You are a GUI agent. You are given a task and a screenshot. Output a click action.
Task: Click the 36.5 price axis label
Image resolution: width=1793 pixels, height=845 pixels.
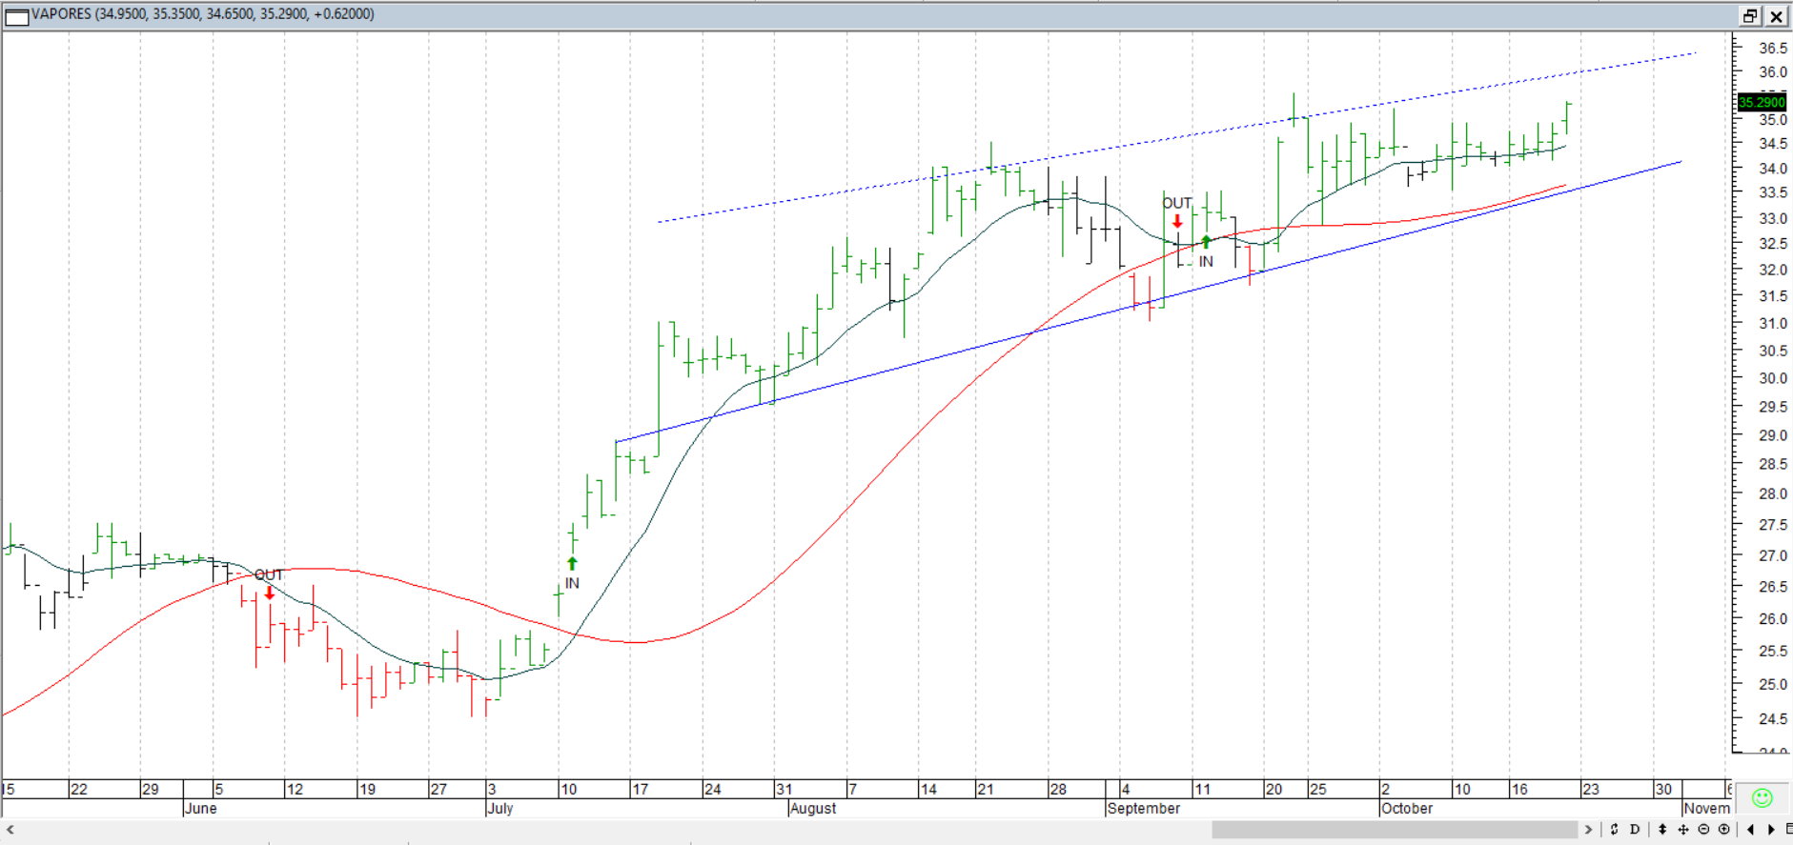tap(1773, 48)
